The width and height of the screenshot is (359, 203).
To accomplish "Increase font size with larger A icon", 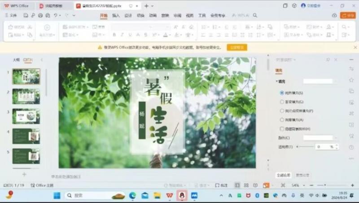I will (x=175, y=27).
